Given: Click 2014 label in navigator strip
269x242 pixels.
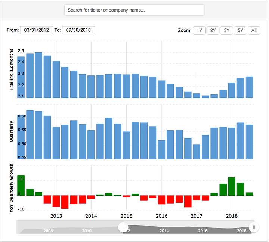Looking at the screenshot, I should (x=164, y=231).
